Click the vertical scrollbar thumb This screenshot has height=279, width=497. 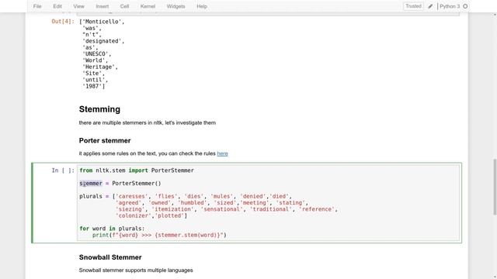click(x=495, y=187)
